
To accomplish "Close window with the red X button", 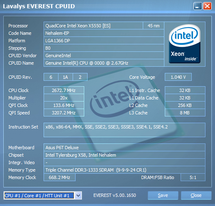I will pos(207,6).
